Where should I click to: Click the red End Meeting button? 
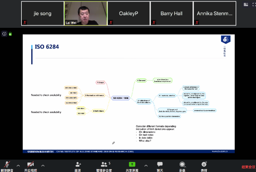248,167
